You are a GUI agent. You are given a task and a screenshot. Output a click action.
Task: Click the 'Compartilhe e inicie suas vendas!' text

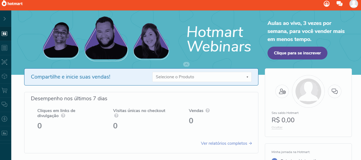tap(71, 77)
